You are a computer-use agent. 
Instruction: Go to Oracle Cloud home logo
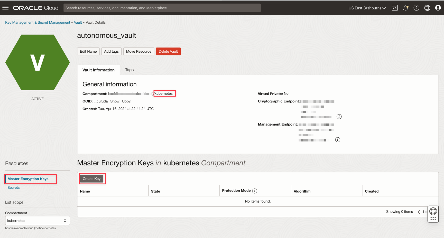pyautogui.click(x=36, y=8)
